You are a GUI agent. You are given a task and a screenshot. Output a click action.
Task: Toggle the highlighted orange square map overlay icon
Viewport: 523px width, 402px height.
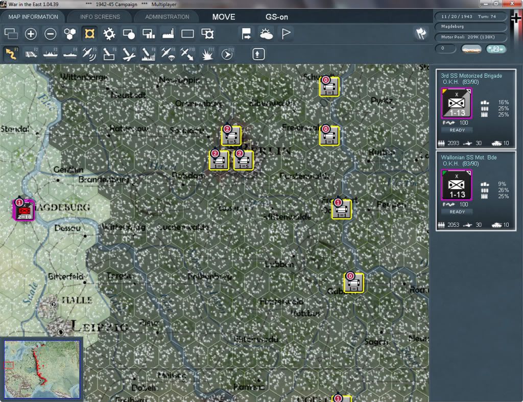point(89,34)
